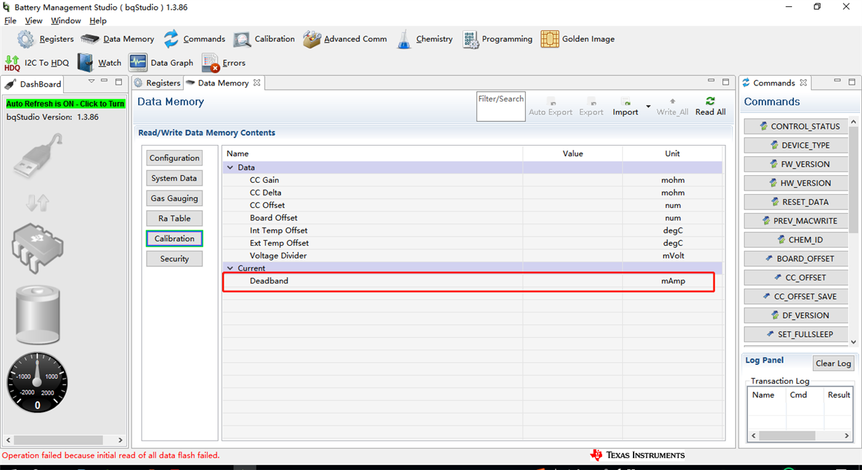Select the Ra Table category button

[x=175, y=219]
